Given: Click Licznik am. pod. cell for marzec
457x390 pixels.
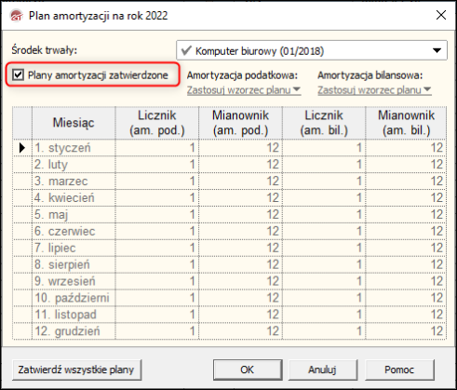Looking at the screenshot, I should click(x=157, y=181).
